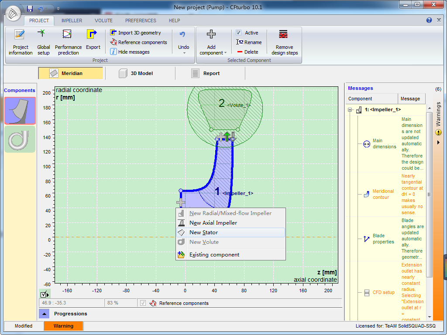Open the CFturbo application menu orb
Screen dimensions: 447x335
pos(13,14)
